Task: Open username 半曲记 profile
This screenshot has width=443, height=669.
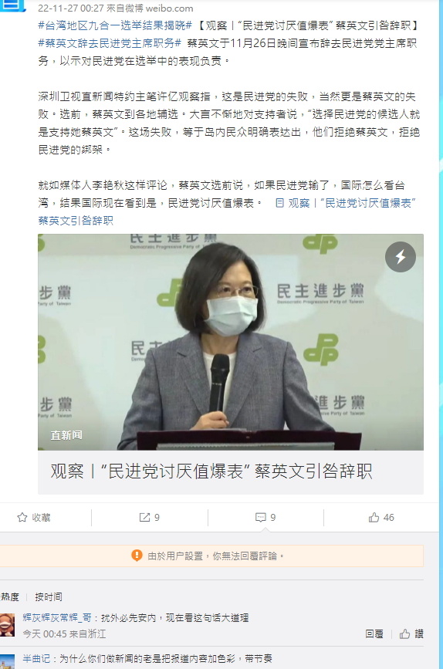Action: (x=36, y=659)
